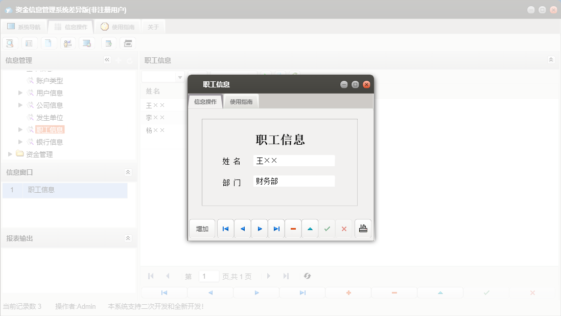Collapse 信息管理 sidebar with double chevron
The width and height of the screenshot is (561, 316).
tap(107, 59)
